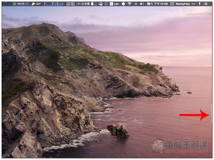Click the slide-out handle at right screen edge

point(211,114)
